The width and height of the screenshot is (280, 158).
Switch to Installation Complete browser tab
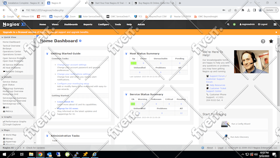(23, 3)
